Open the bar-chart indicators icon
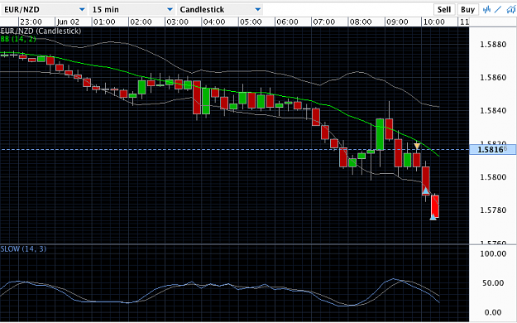517x323 pixels. (486, 10)
